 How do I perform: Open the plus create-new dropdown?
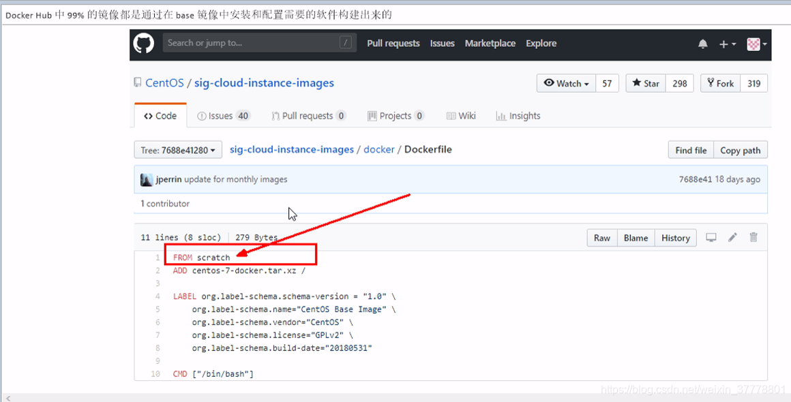point(727,44)
